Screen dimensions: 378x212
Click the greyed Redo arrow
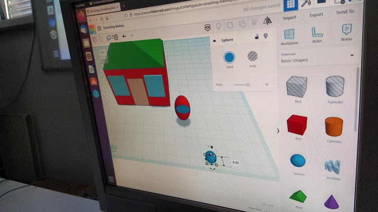tap(132, 35)
